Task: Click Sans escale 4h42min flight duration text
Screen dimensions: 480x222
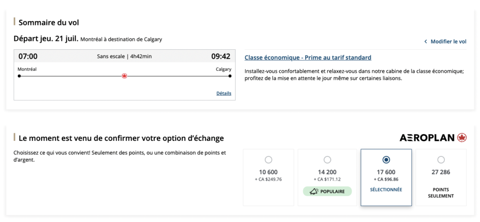Action: point(124,57)
